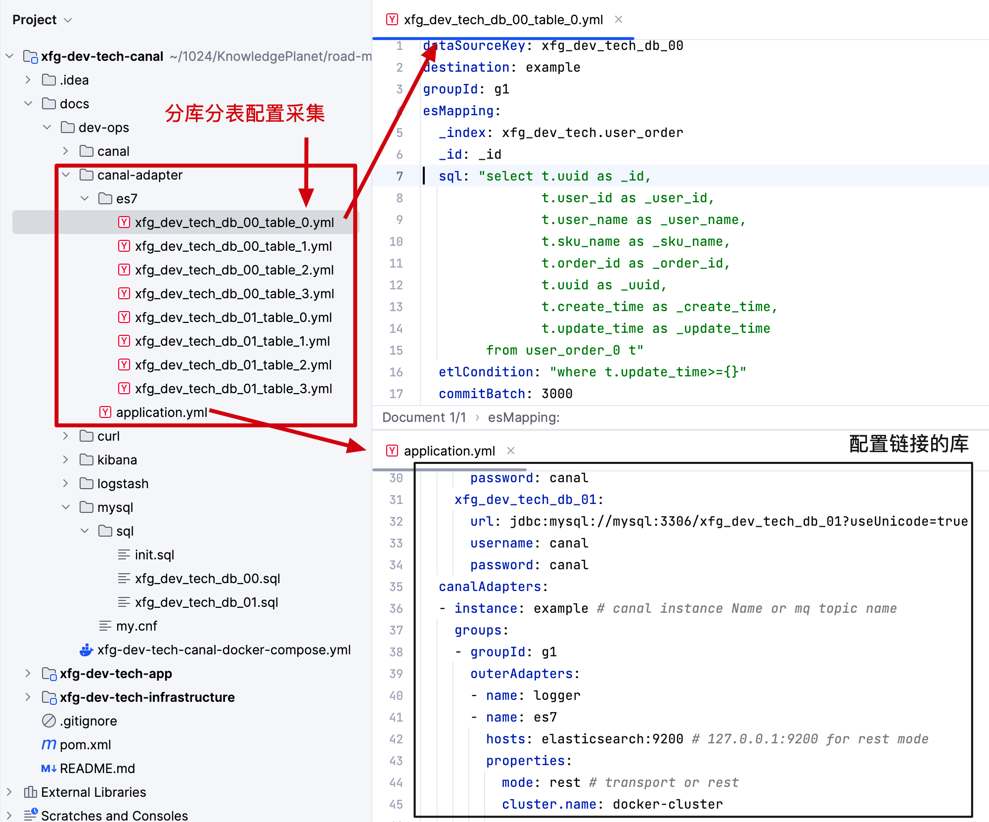Expand the .idea folder

(28, 80)
